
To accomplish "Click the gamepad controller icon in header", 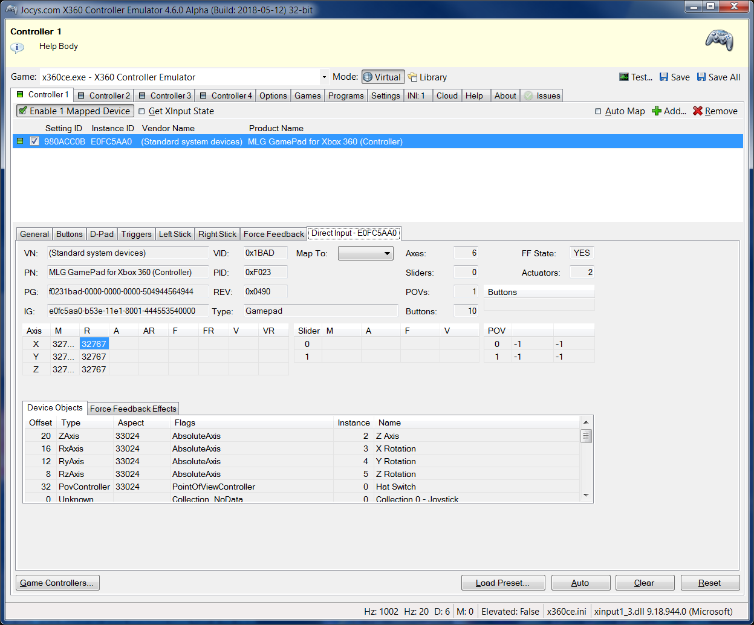I will tap(719, 40).
